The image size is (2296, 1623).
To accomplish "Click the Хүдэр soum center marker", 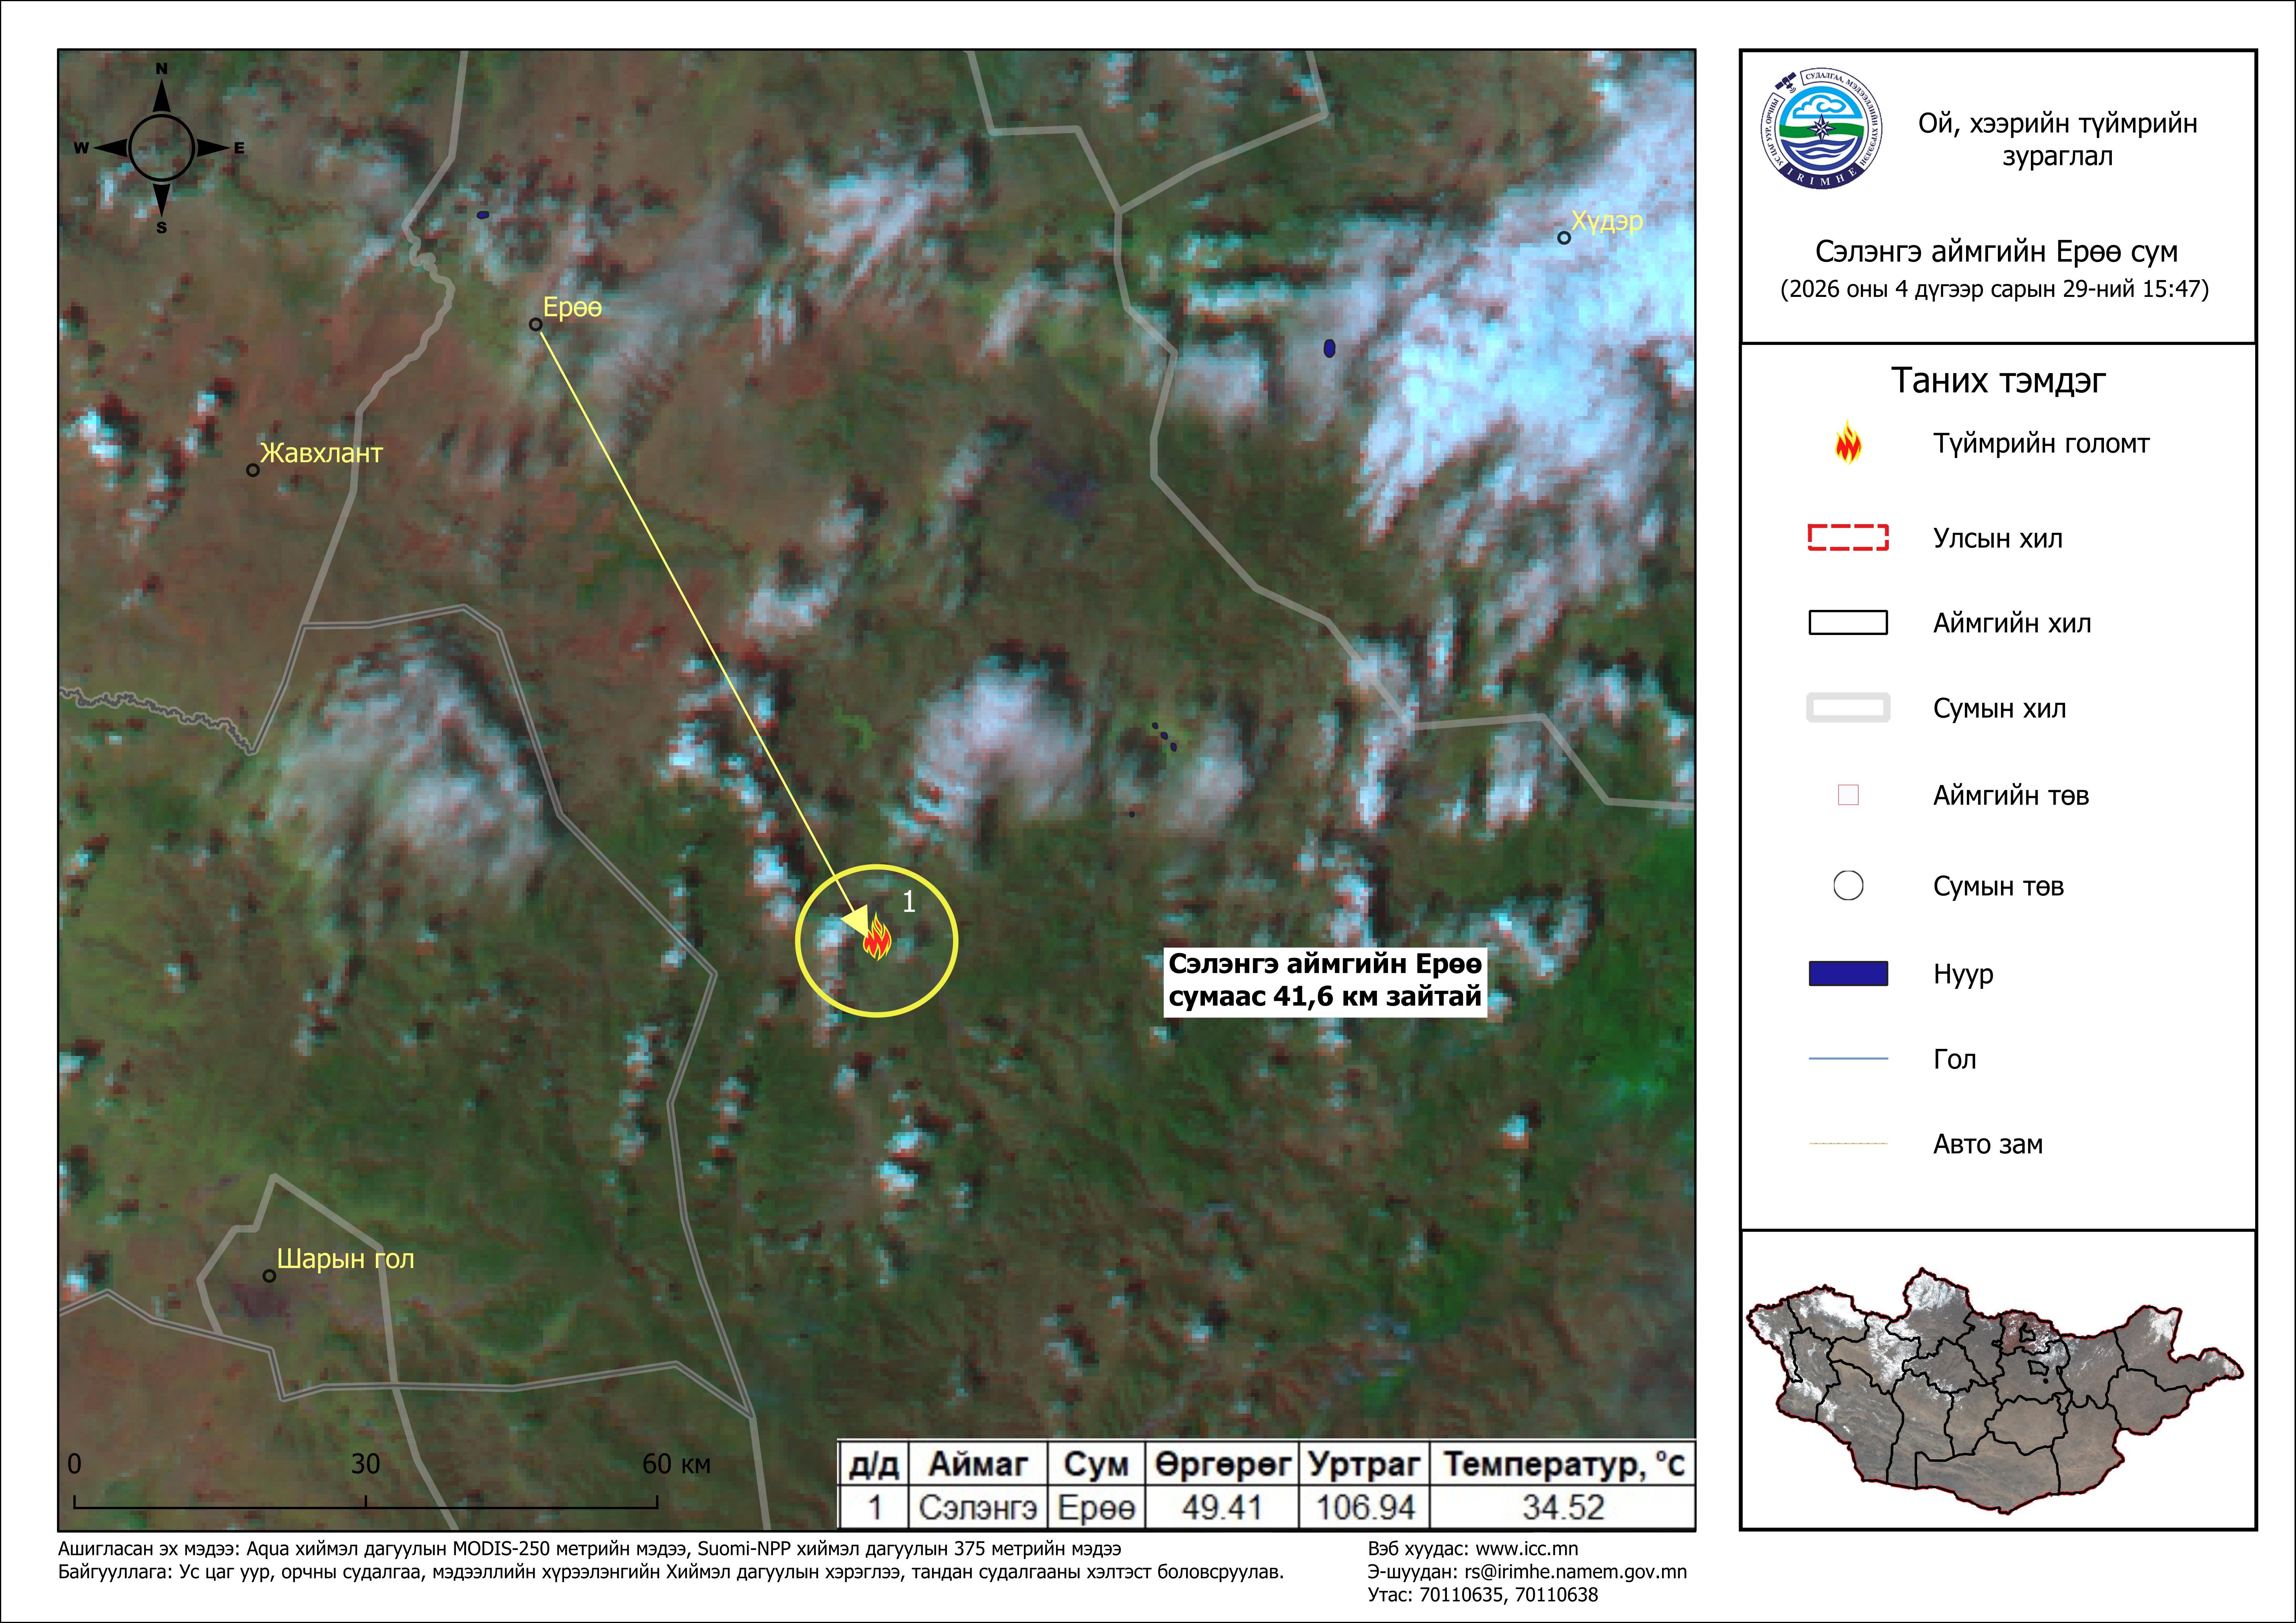I will tap(1564, 238).
